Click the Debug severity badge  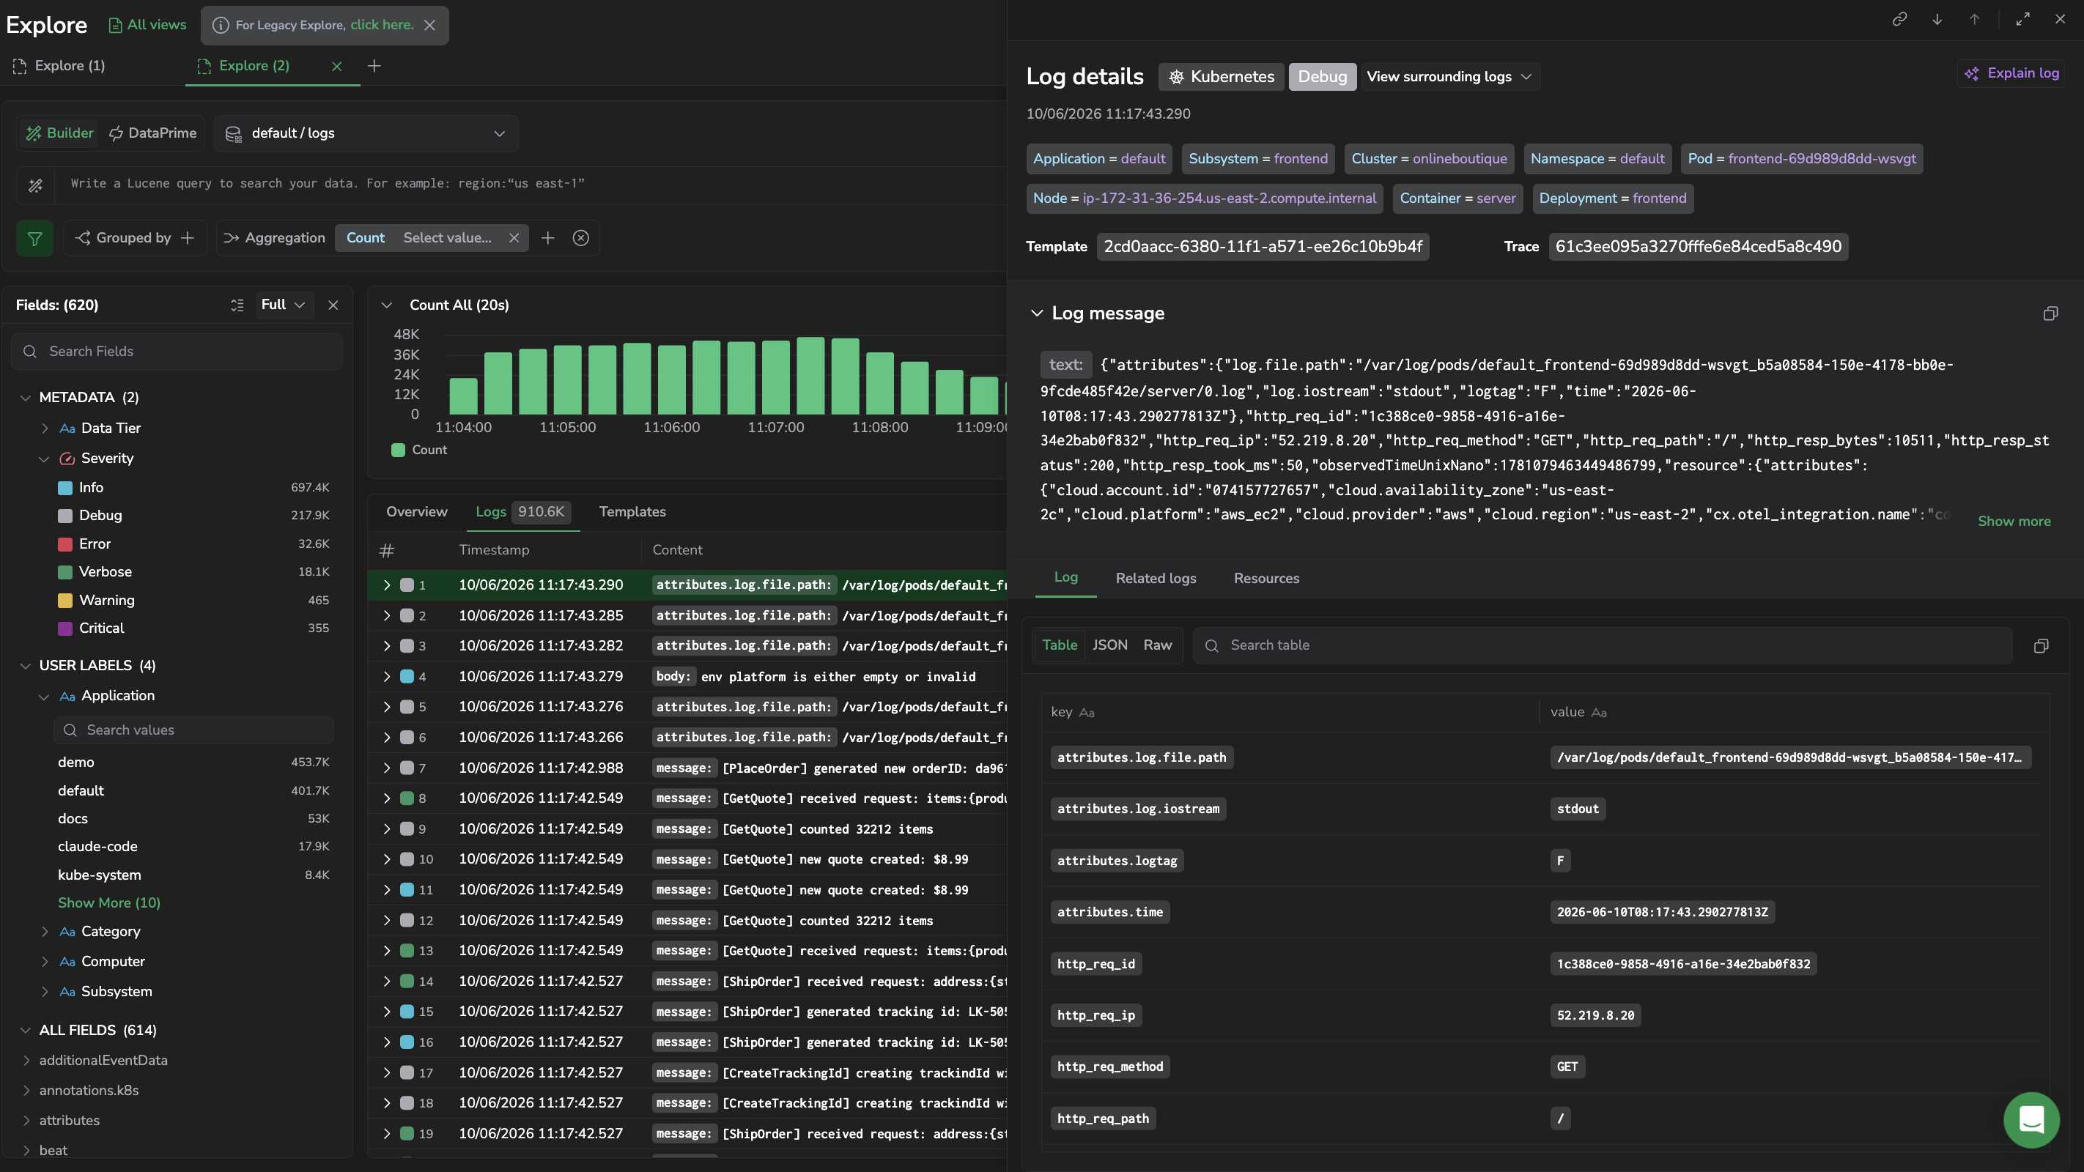click(x=1322, y=77)
